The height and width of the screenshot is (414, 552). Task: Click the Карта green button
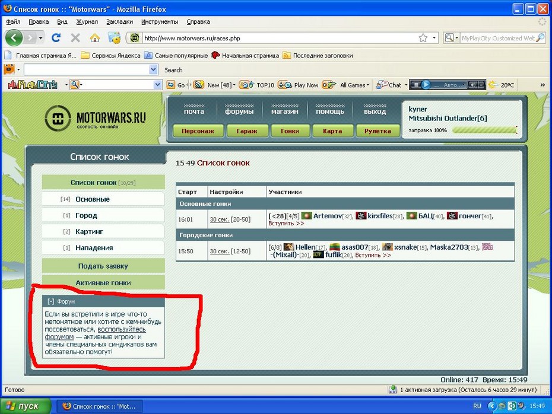coord(332,131)
